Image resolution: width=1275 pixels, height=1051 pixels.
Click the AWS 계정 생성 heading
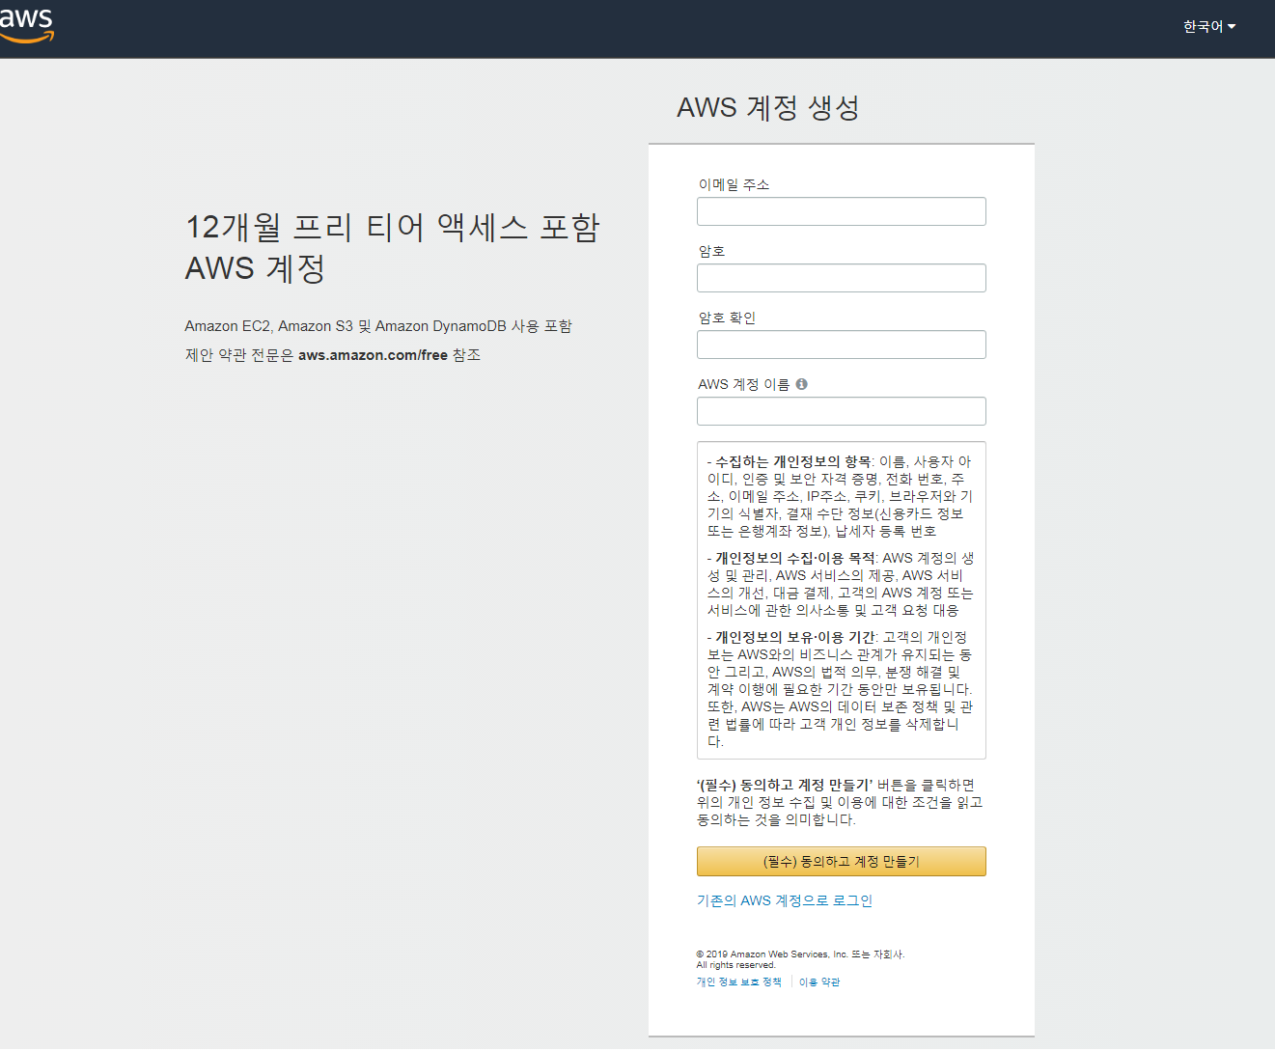click(768, 107)
